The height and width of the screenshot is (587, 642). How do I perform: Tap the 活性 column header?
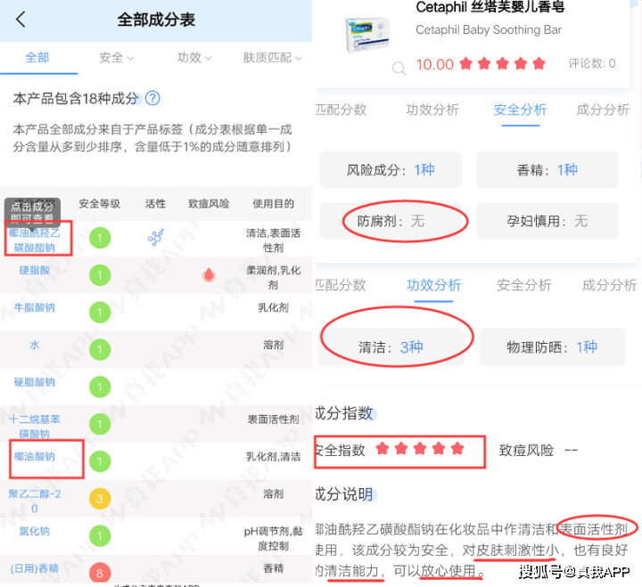click(x=155, y=204)
